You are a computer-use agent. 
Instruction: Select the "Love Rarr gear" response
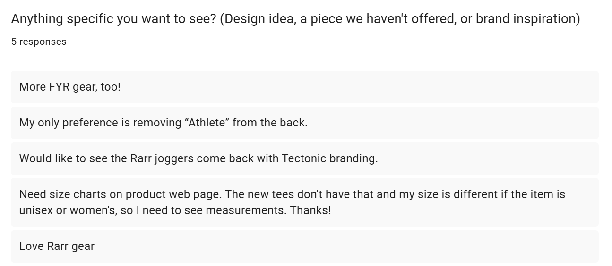(x=305, y=246)
